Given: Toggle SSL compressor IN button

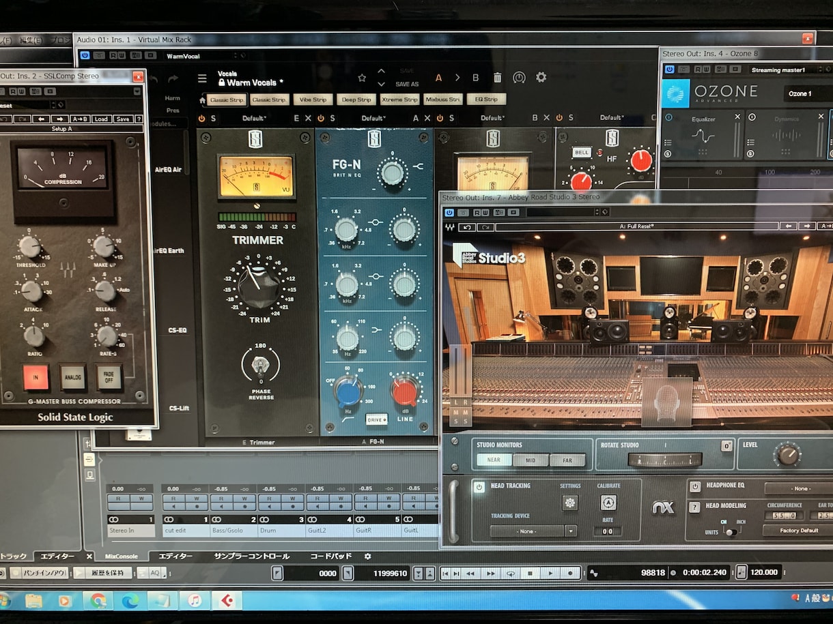Looking at the screenshot, I should click(x=36, y=376).
